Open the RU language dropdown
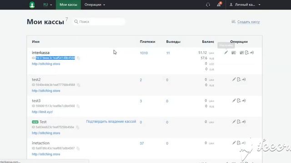This screenshot has width=291, height=163. (x=47, y=5)
